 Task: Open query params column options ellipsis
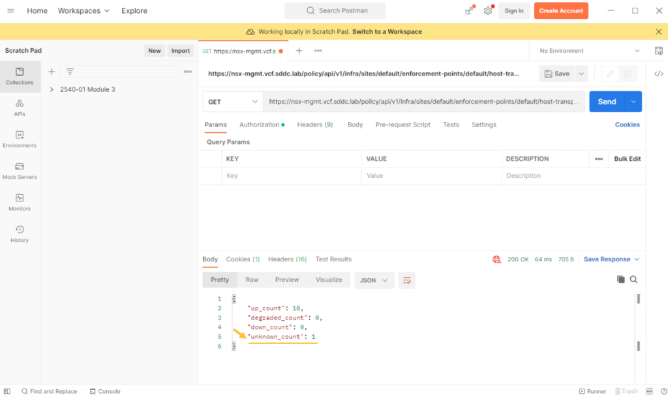(x=599, y=158)
